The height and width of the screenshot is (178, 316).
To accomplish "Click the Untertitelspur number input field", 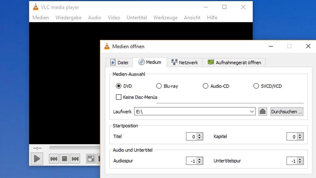I will point(292,161).
